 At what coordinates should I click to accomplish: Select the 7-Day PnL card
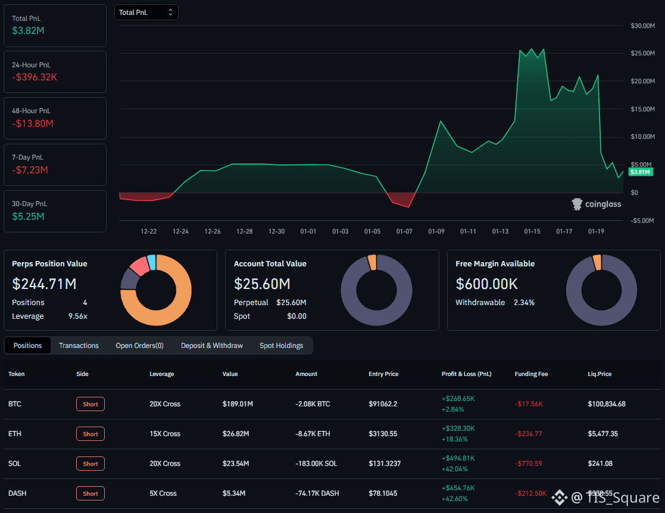[55, 164]
